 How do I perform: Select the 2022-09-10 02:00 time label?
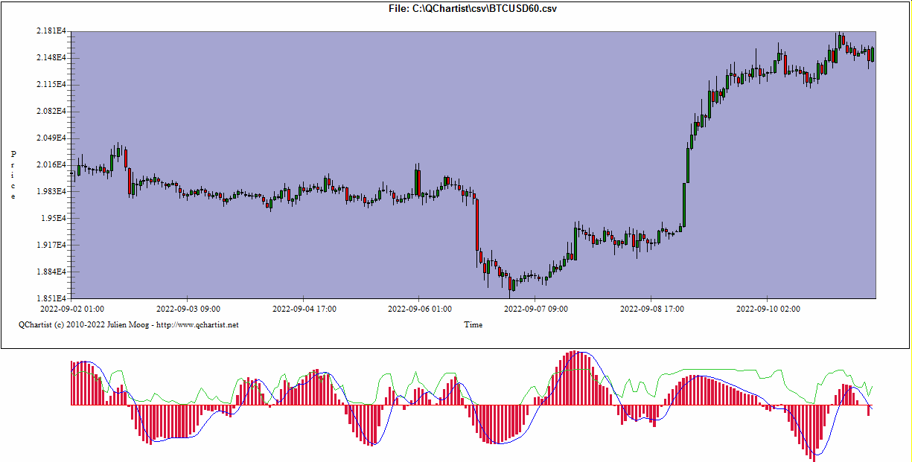pyautogui.click(x=768, y=308)
